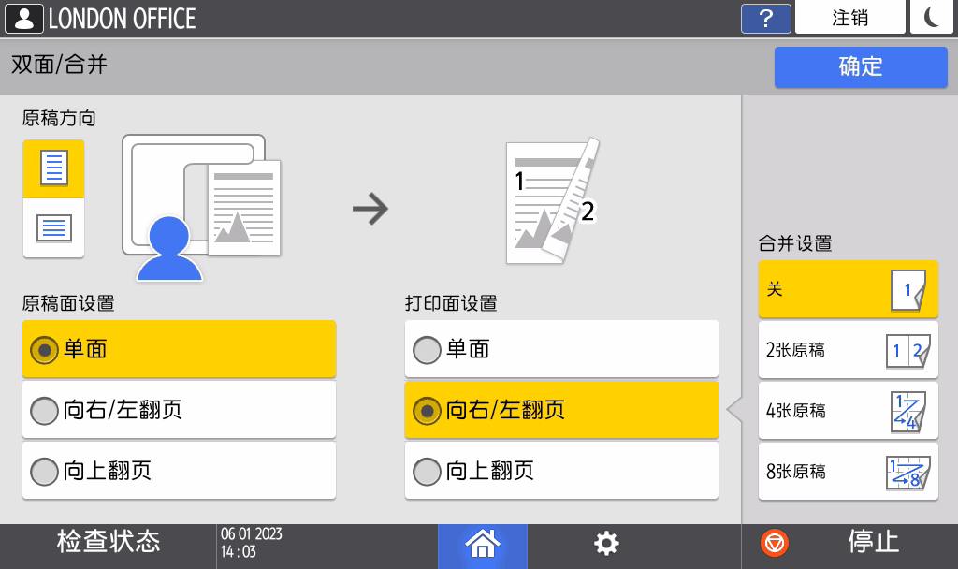Select the rotated original orientation icon
This screenshot has height=569, width=958.
click(x=53, y=228)
